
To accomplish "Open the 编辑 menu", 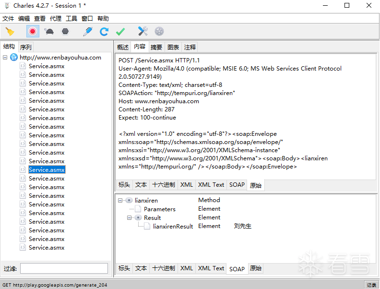I will [x=24, y=19].
